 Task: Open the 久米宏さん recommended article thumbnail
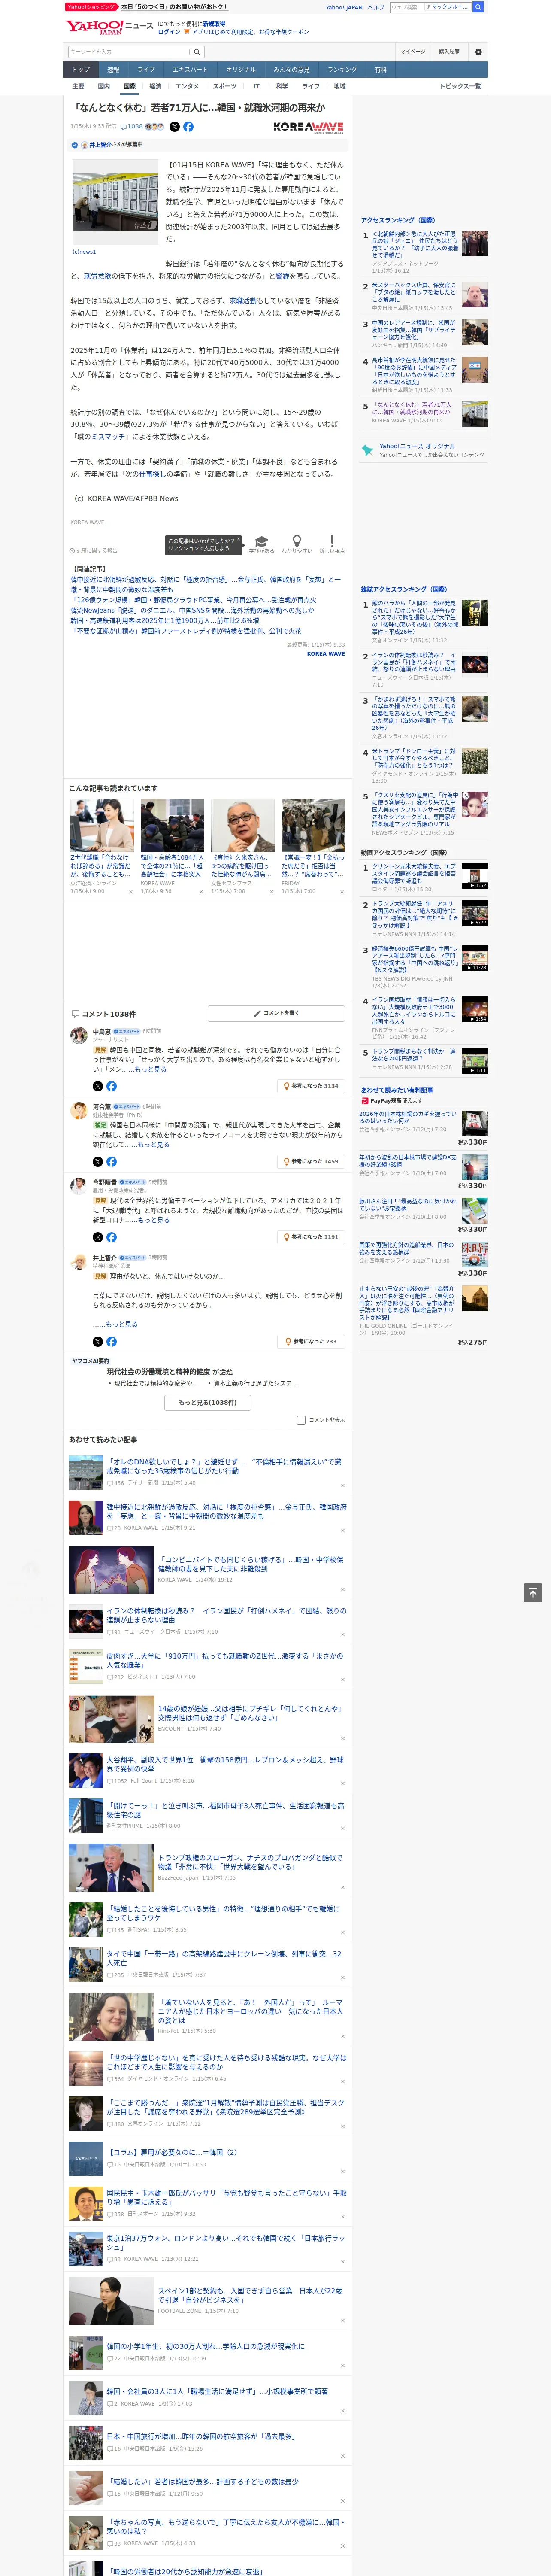pos(243,825)
